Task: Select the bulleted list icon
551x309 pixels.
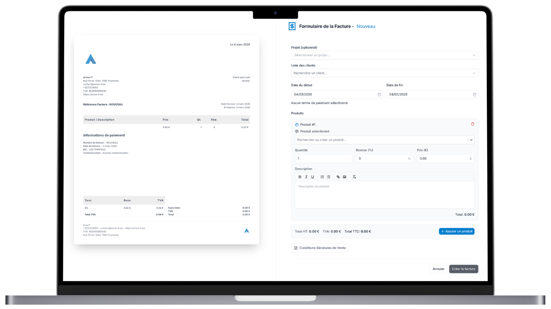Action: coord(328,177)
